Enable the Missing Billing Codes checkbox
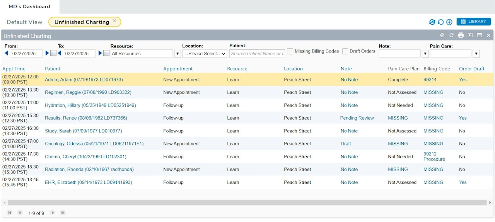 pos(290,51)
